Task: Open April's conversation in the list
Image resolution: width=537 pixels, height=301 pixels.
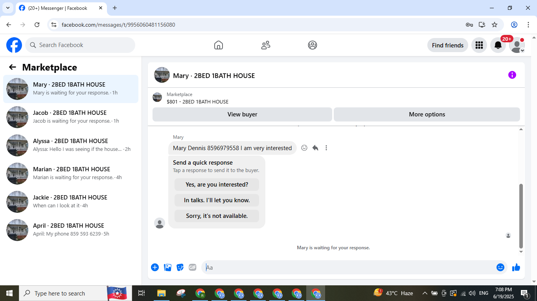Action: [x=71, y=230]
